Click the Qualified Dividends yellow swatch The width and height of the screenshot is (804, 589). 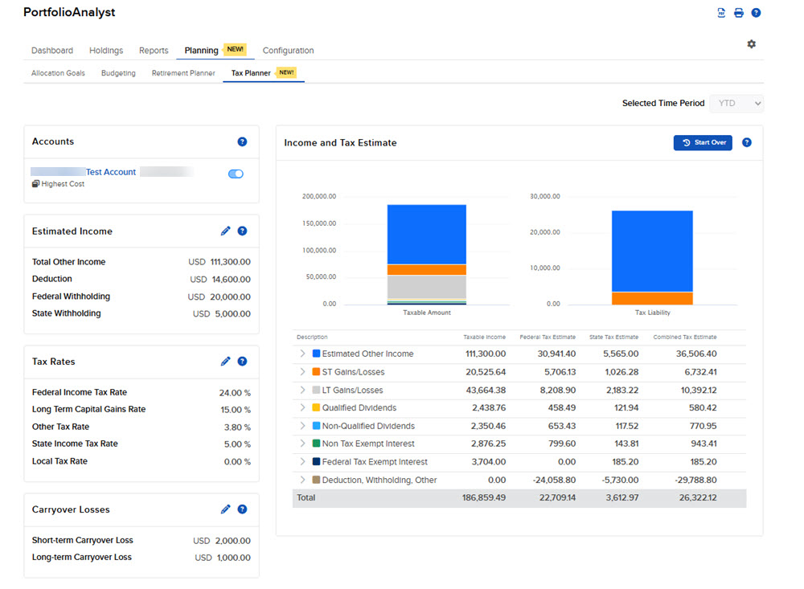point(316,407)
